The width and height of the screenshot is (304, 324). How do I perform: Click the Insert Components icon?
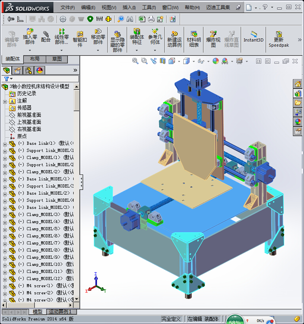click(x=30, y=36)
